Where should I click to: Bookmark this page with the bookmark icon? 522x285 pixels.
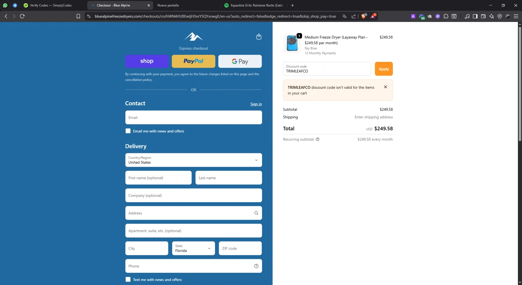[x=78, y=16]
